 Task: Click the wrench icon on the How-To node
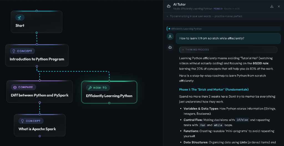tap(90, 88)
